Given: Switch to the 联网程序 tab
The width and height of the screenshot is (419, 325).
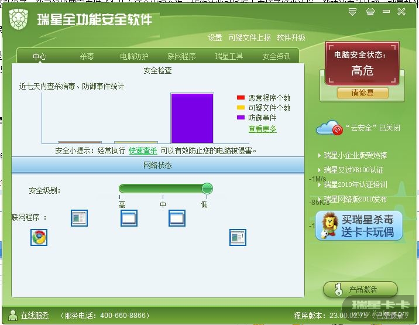Looking at the screenshot, I should [x=182, y=56].
